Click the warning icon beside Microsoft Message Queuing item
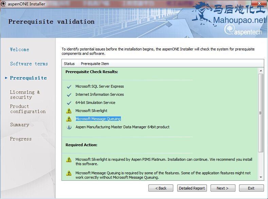Image resolution: width=268 pixels, height=199 pixels. coord(69,119)
